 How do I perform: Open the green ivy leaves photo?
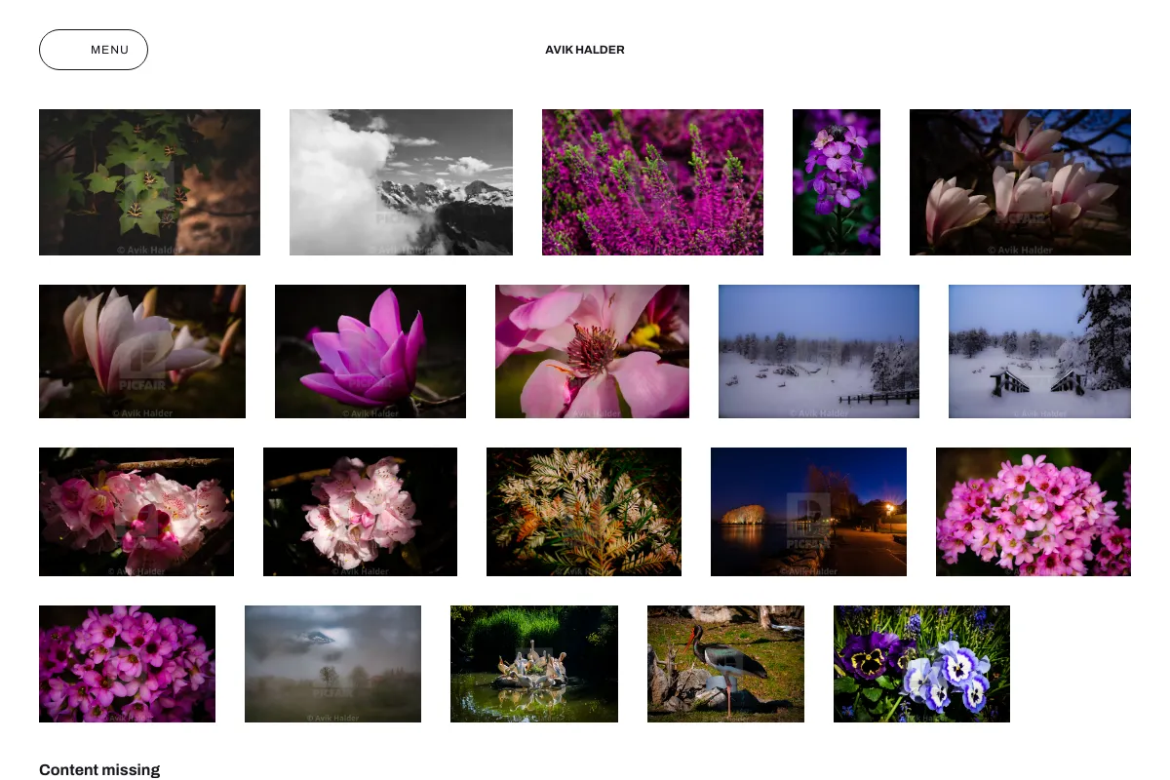[x=149, y=182]
